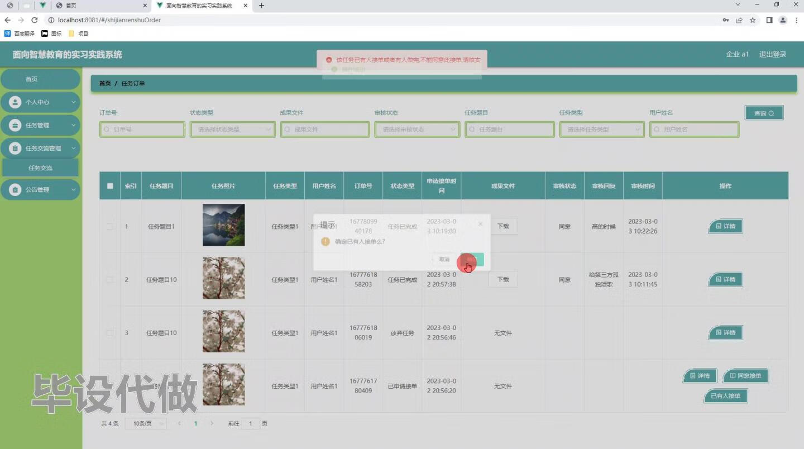804x449 pixels.
Task: Expand the 公告管理 sidebar menu chevron
Action: [73, 189]
